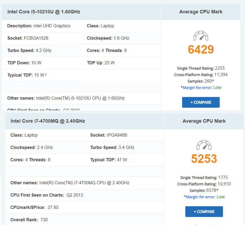Viewport: 245px width, 225px height.
Task: Click the CPUmark/$Price: 27.80 row
Action: click(x=85, y=207)
